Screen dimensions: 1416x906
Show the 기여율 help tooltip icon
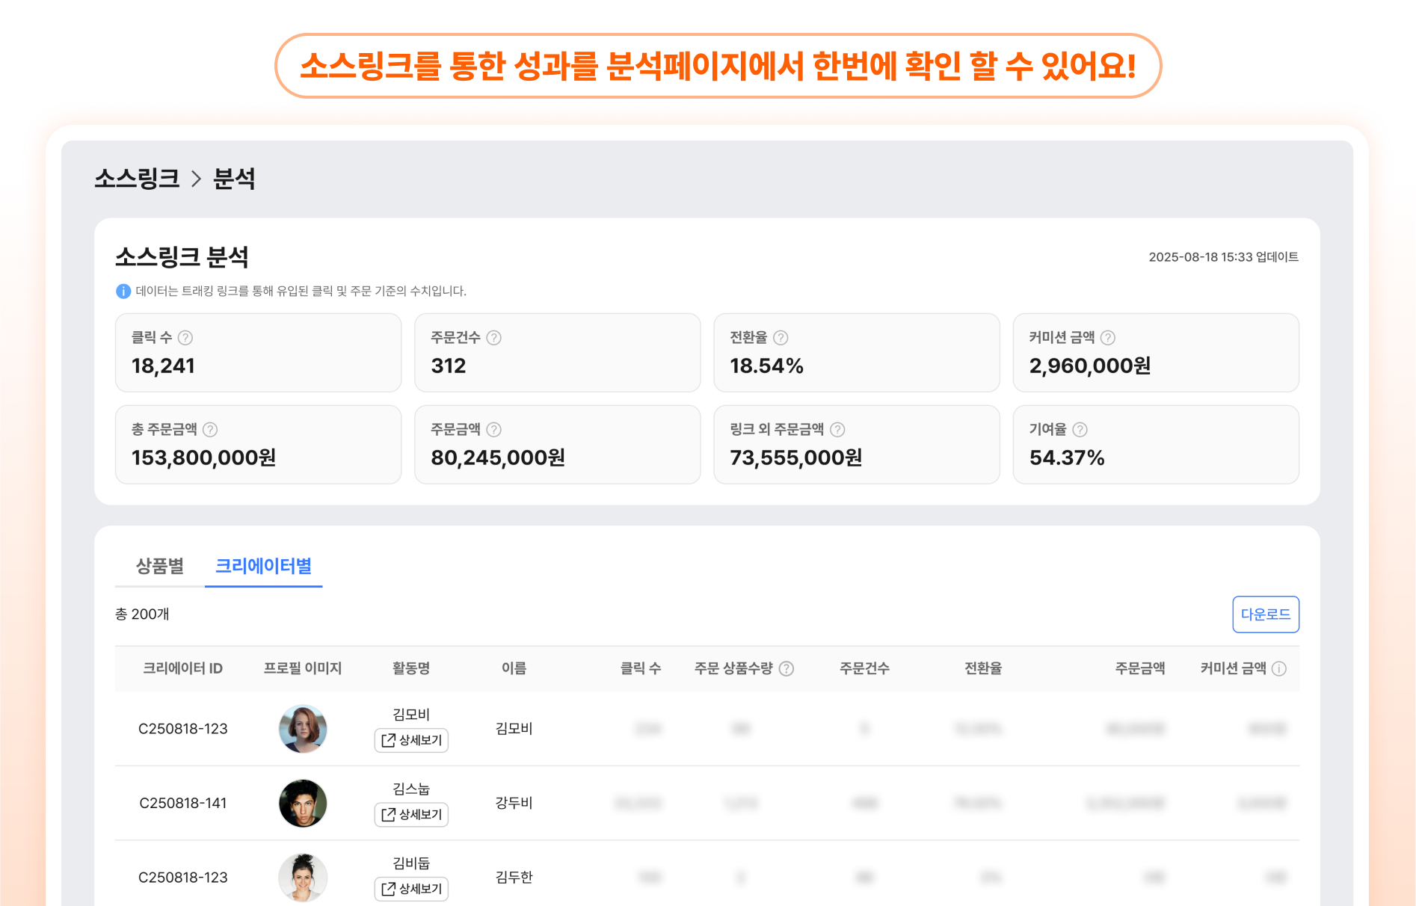click(x=1080, y=430)
